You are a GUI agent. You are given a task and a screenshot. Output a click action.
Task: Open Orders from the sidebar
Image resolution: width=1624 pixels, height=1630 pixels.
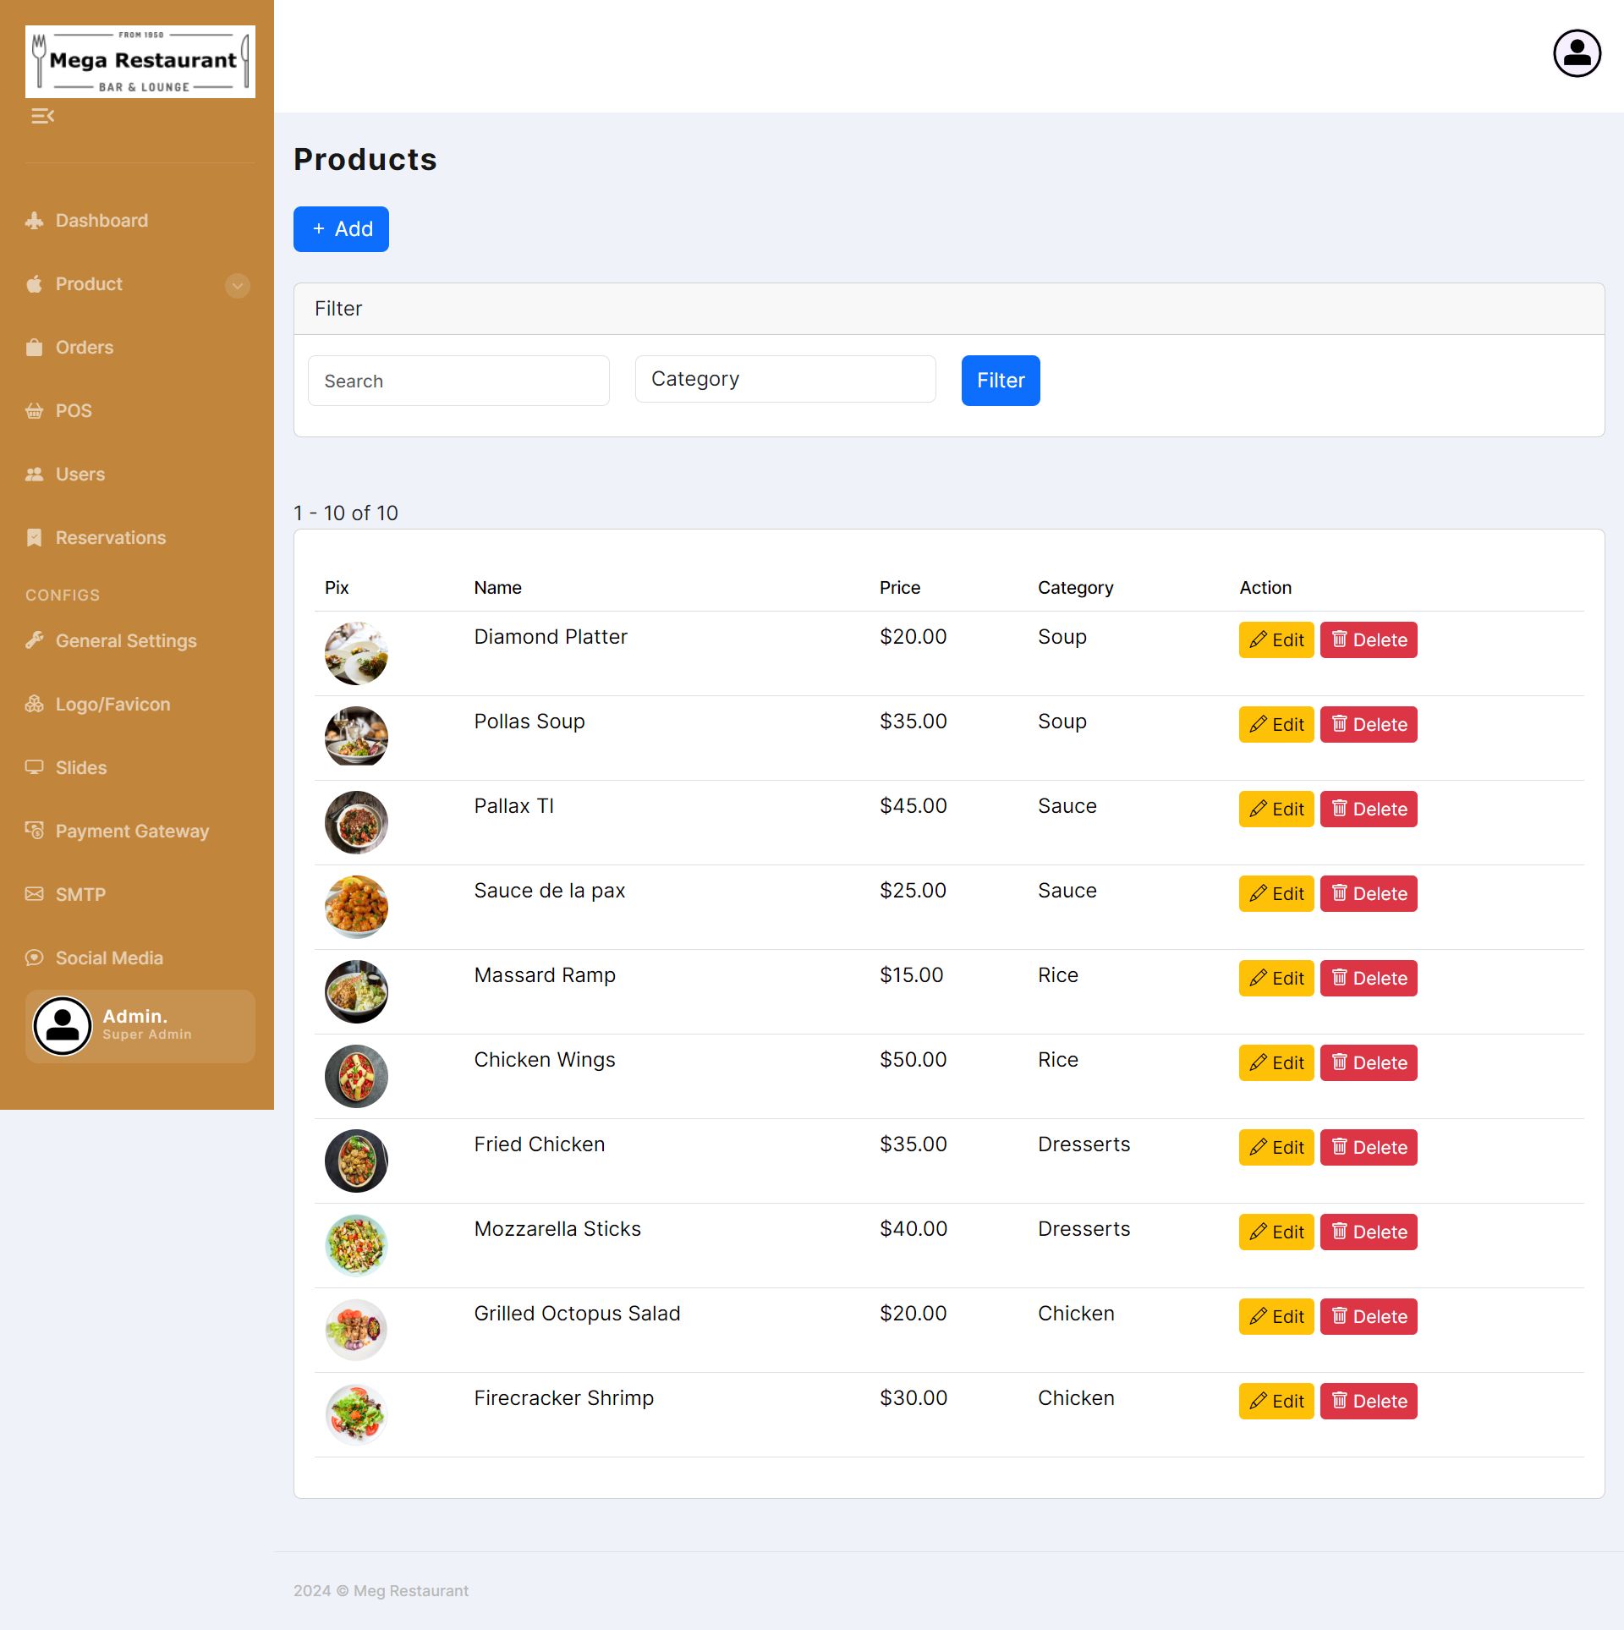tap(84, 348)
